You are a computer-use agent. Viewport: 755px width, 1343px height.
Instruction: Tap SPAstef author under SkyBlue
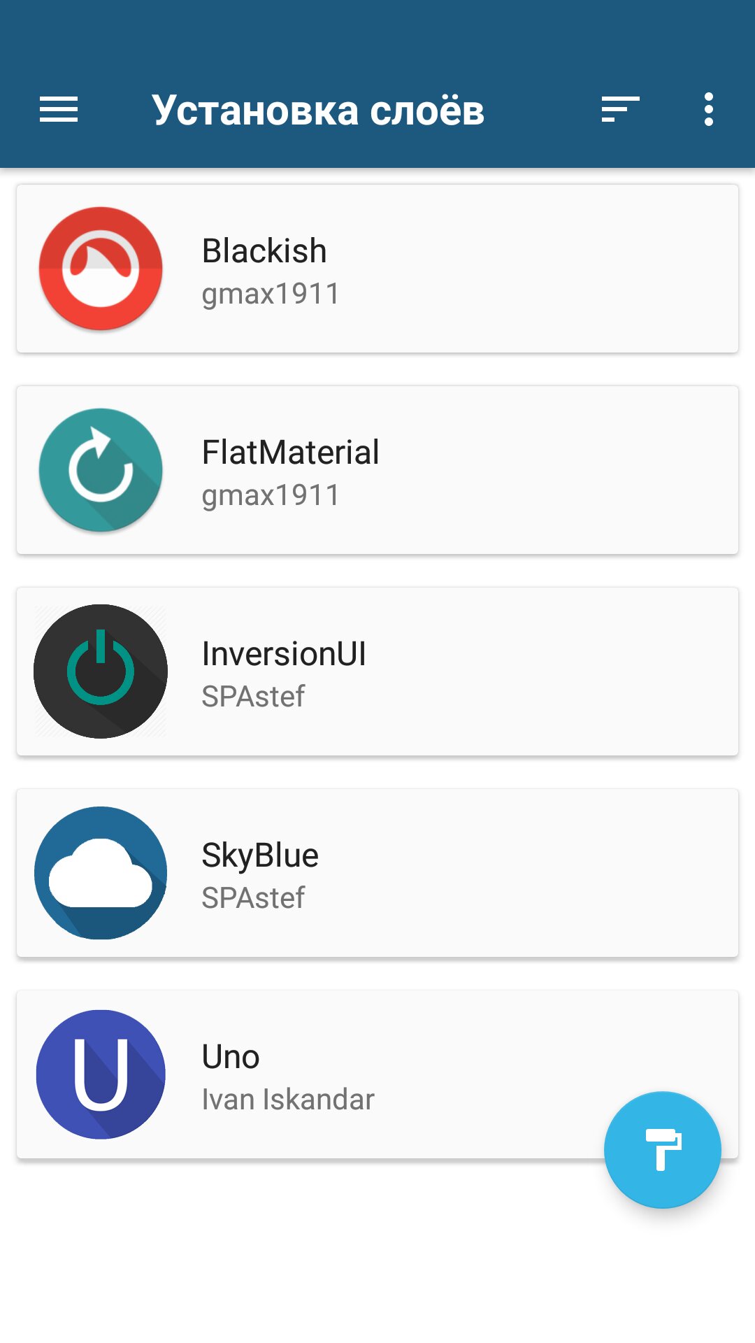[x=253, y=898]
